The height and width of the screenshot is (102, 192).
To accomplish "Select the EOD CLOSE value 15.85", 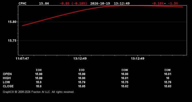I will [x=82, y=86].
